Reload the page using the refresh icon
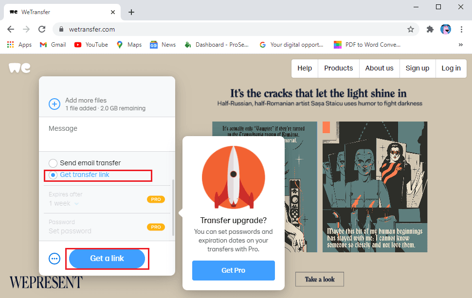This screenshot has height=298, width=472. 42,29
